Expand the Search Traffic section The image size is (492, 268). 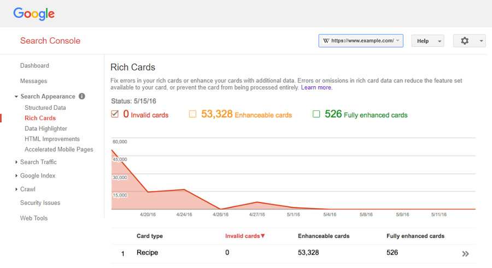coord(16,162)
